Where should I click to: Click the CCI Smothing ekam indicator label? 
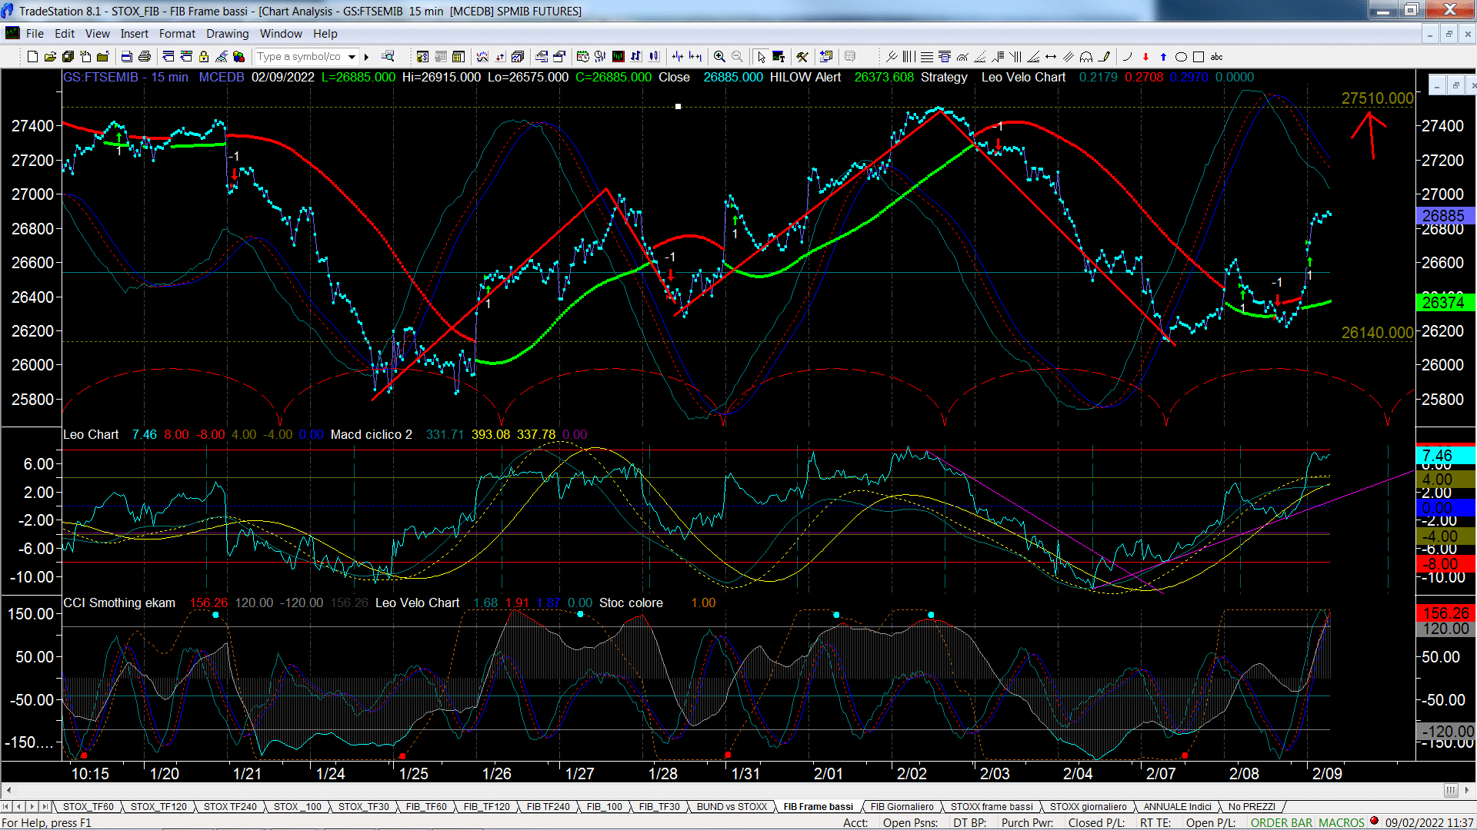pyautogui.click(x=119, y=603)
